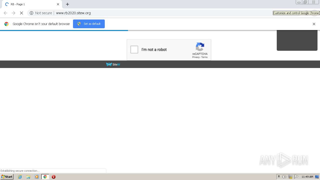Screen dimensions: 320x180
Task: Open Windows Explorer folder from taskbar
Action: (x=28, y=177)
